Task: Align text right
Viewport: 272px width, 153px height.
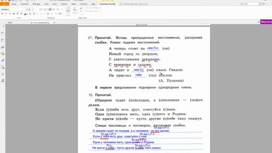Action: coord(58,9)
